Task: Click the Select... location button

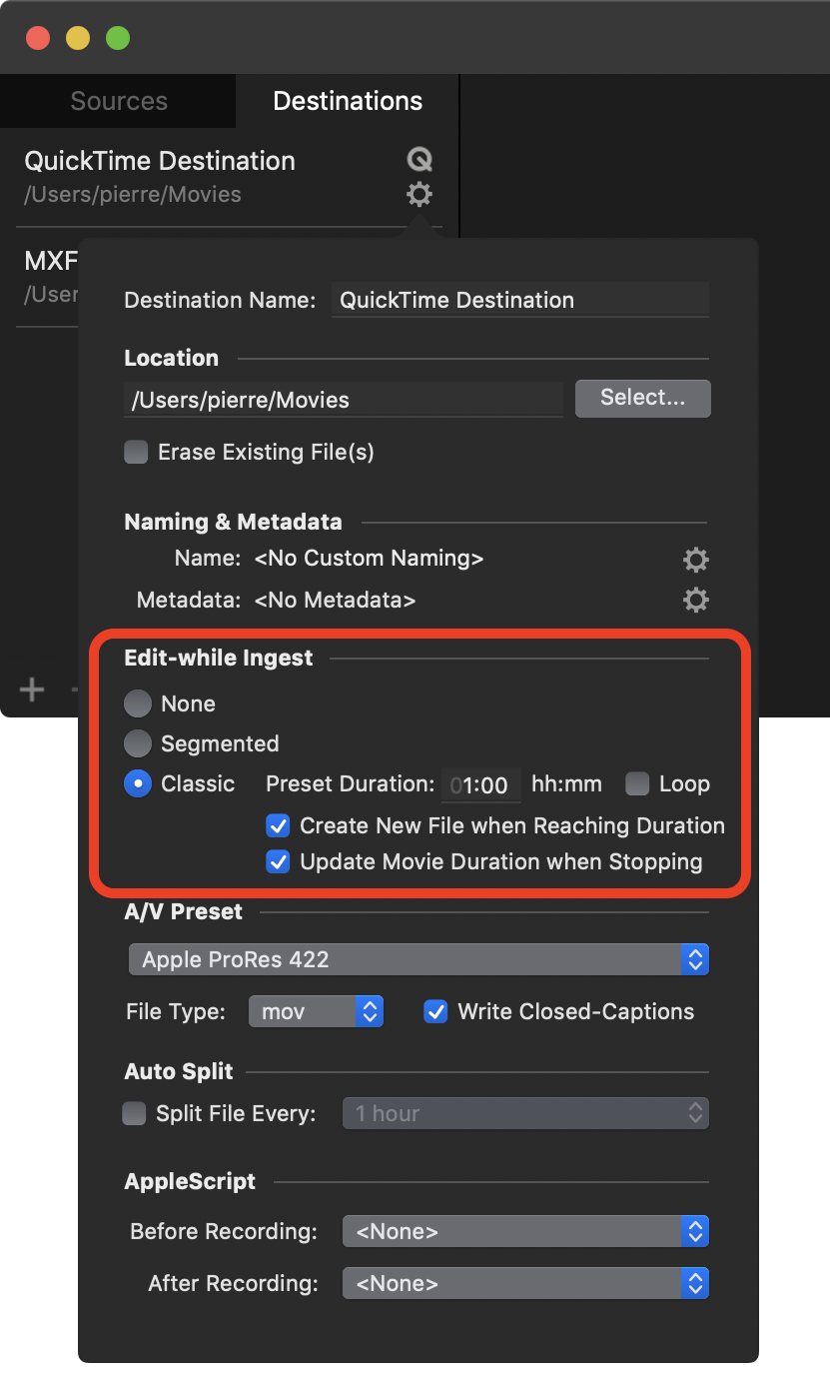Action: tap(642, 398)
